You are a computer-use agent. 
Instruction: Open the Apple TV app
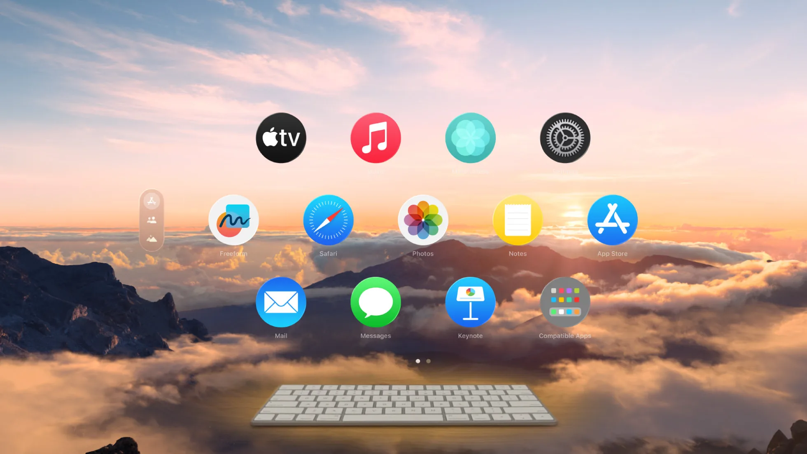pyautogui.click(x=281, y=138)
